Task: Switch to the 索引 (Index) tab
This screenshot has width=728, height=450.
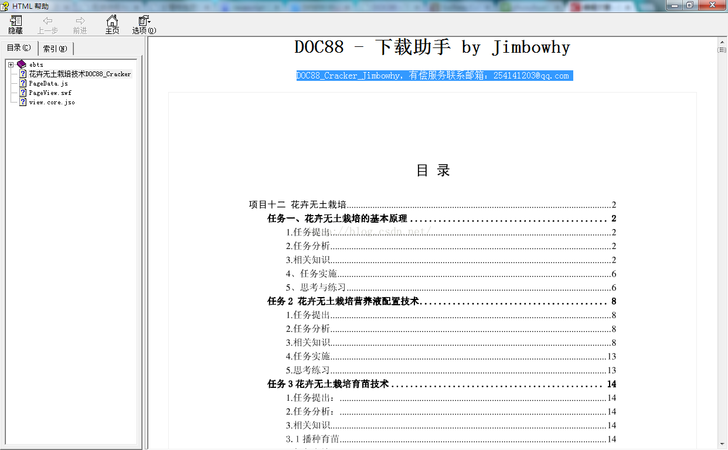Action: click(56, 49)
